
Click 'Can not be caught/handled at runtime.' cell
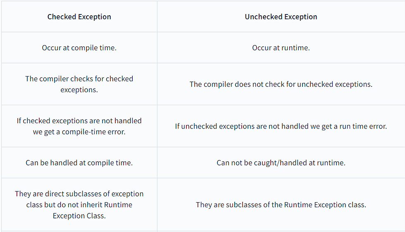[x=281, y=163]
